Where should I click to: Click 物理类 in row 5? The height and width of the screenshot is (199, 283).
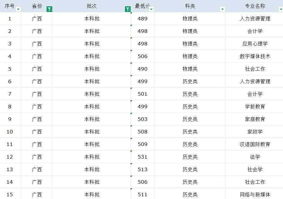tap(190, 69)
